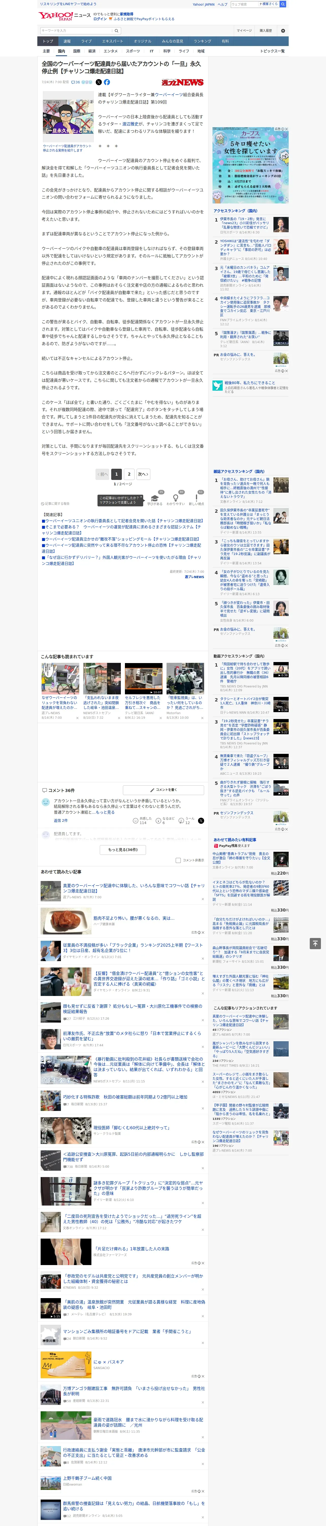
Task: Click the keyword search magnifier icon
Action: (117, 31)
